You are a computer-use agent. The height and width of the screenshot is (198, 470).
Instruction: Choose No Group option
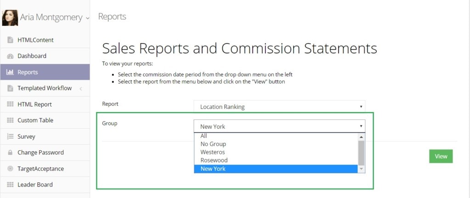pos(276,144)
